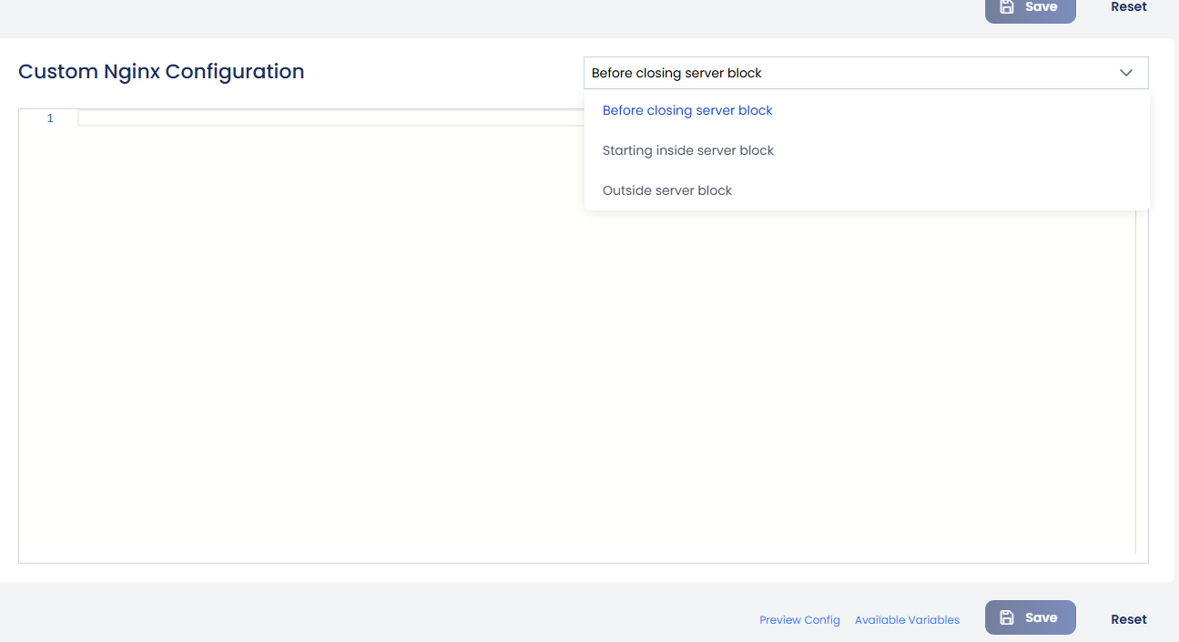Screen dimensions: 1179x642
Task: Select 'Before closing server block' option
Action: click(x=867, y=110)
